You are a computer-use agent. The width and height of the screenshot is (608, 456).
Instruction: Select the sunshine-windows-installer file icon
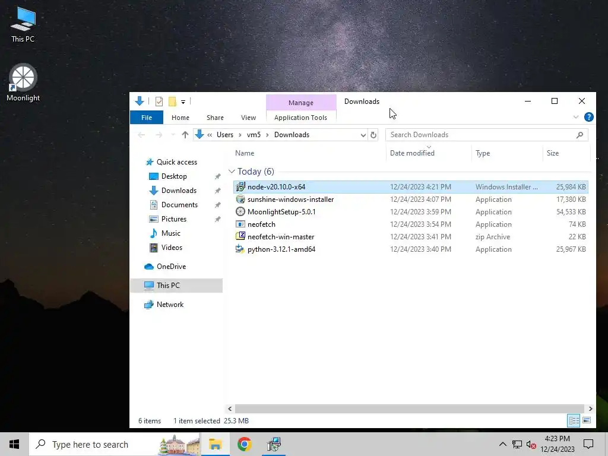[240, 199]
